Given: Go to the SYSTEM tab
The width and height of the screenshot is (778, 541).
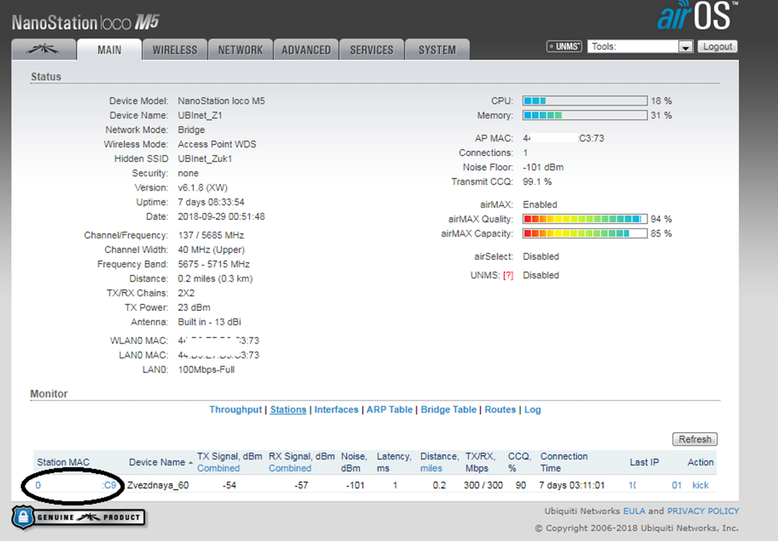Looking at the screenshot, I should (437, 49).
